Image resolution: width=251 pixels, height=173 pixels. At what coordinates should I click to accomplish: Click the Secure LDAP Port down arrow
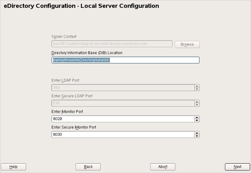(197, 105)
